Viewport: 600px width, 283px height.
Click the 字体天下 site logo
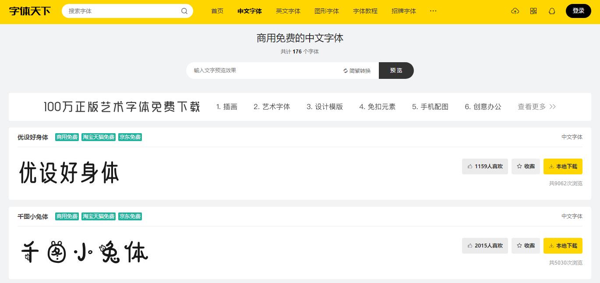(29, 11)
